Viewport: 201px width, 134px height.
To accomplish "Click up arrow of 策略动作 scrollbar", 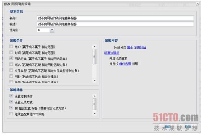I will [x=95, y=96].
